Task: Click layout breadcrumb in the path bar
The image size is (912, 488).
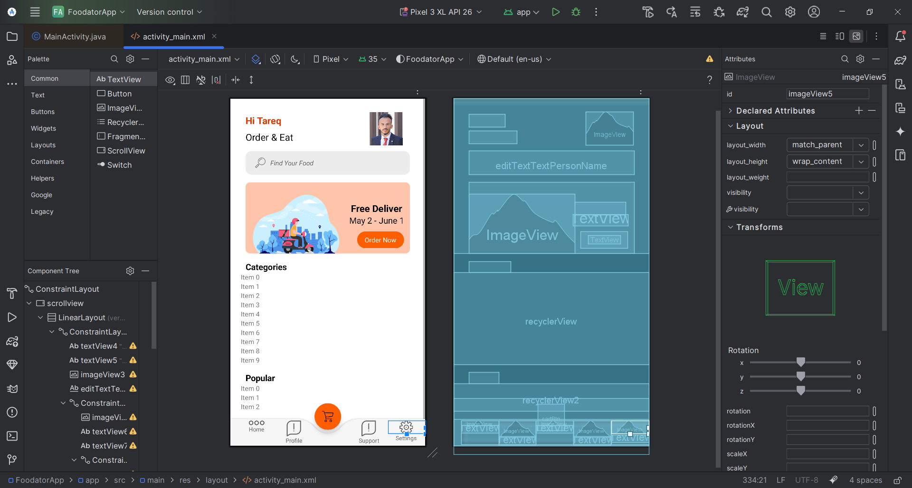Action: [x=217, y=480]
